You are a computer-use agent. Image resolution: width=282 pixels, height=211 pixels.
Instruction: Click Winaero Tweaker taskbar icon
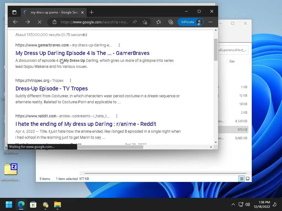[x=45, y=204]
